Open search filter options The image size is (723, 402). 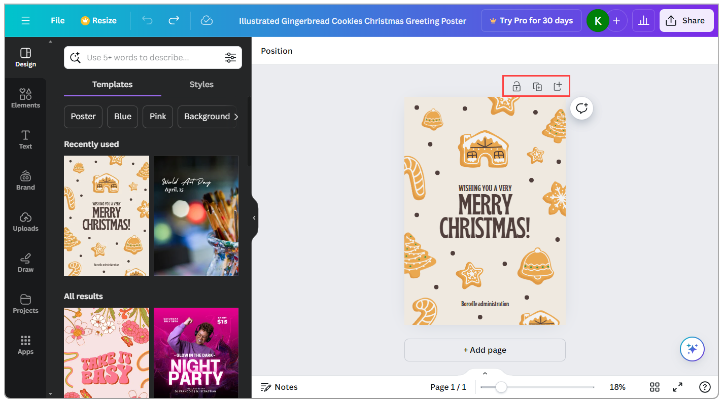231,57
